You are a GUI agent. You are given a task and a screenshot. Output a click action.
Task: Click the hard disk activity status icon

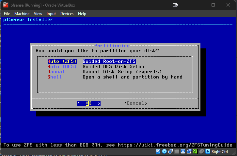point(158,151)
